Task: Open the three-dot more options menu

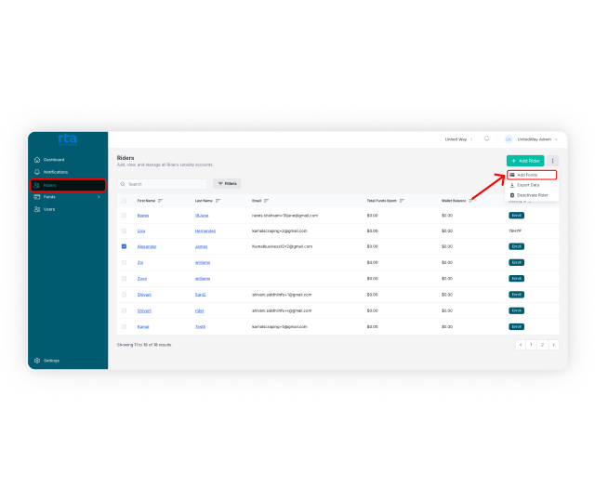Action: click(553, 161)
